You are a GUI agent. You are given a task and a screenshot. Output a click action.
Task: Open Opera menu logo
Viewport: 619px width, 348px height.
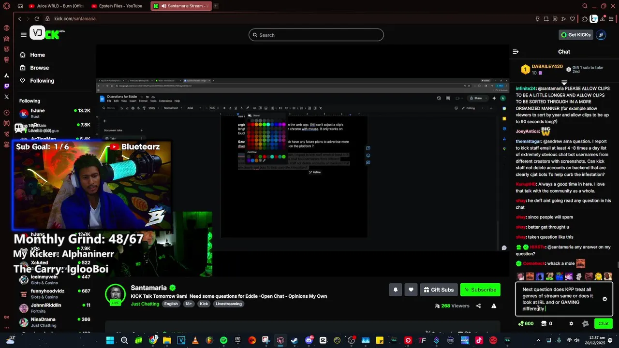click(x=6, y=6)
